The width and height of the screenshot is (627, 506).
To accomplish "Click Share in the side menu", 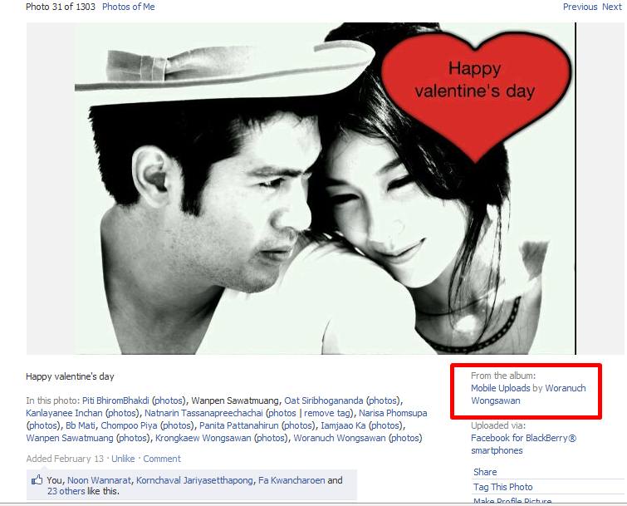I will tap(485, 472).
